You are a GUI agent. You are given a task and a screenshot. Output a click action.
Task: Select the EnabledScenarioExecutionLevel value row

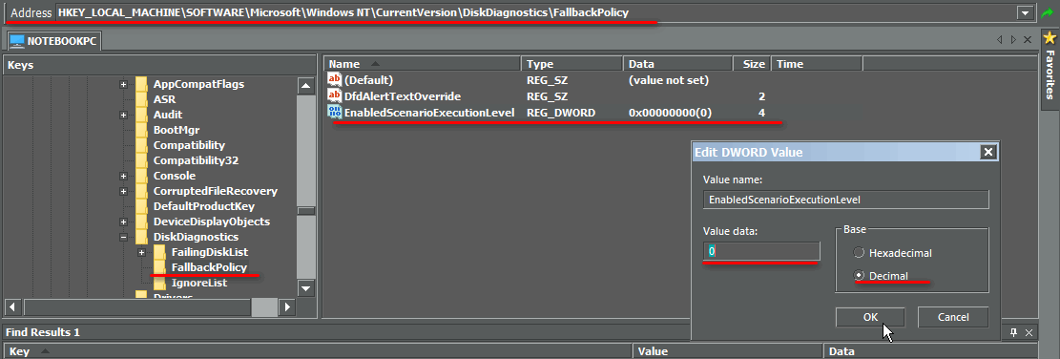click(x=548, y=113)
